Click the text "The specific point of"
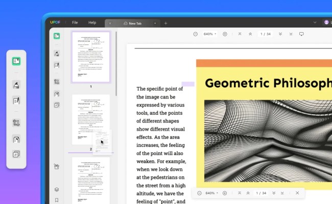 click(160, 89)
